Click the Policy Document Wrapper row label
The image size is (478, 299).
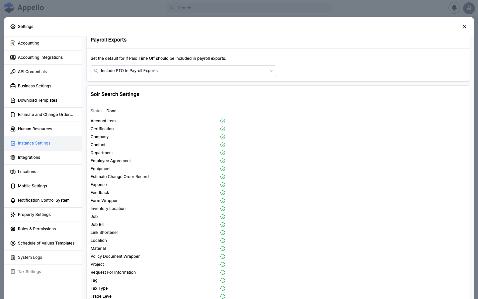point(115,256)
